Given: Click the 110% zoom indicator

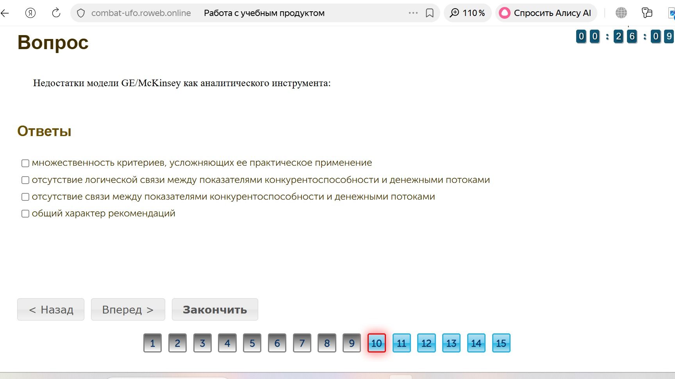Looking at the screenshot, I should [468, 13].
